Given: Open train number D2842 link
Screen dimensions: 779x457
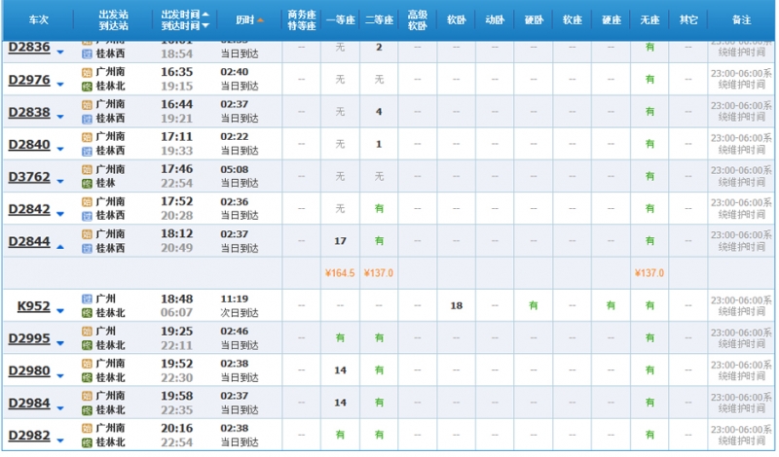Looking at the screenshot, I should (x=28, y=209).
